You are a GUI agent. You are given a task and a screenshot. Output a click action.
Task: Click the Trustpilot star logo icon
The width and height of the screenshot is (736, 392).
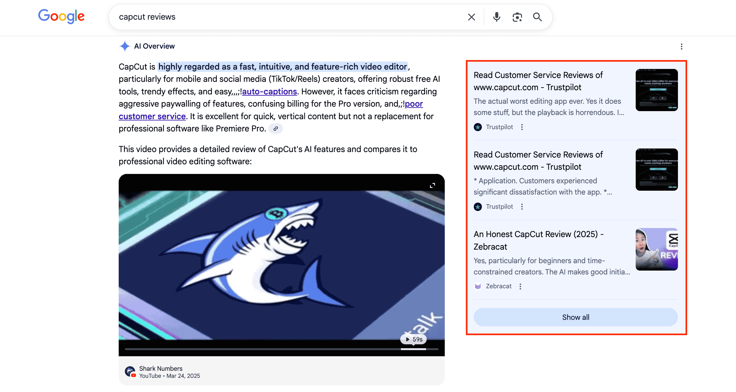click(x=477, y=127)
